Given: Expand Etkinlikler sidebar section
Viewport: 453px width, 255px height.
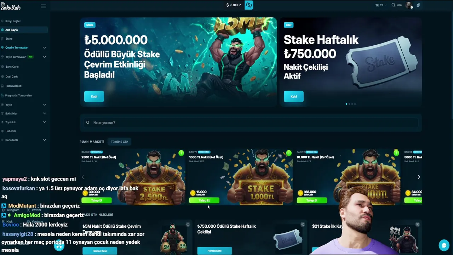Looking at the screenshot, I should click(x=24, y=113).
